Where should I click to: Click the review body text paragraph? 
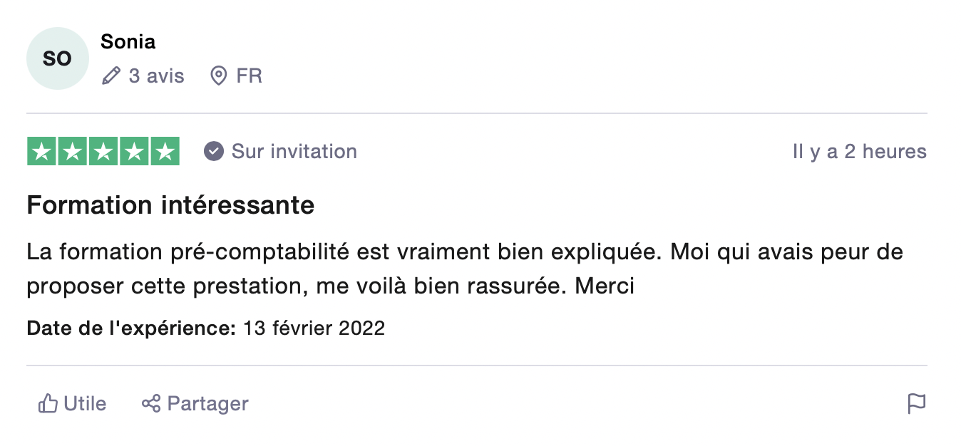(x=464, y=269)
